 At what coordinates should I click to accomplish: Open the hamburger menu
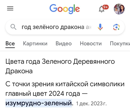click(10, 8)
